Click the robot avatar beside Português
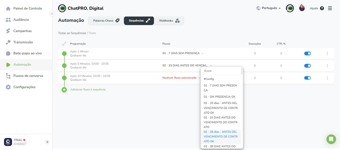This screenshot has height=150, width=342. coord(290,8)
